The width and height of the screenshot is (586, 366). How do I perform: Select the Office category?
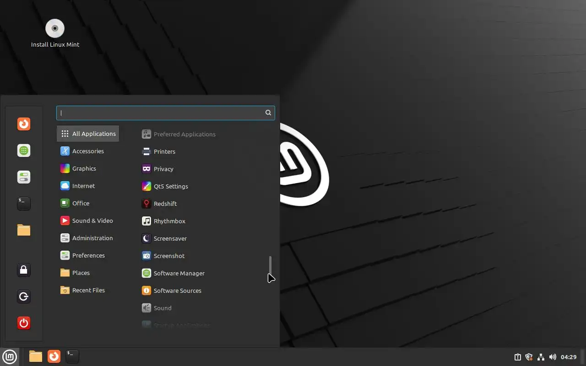pyautogui.click(x=88, y=203)
